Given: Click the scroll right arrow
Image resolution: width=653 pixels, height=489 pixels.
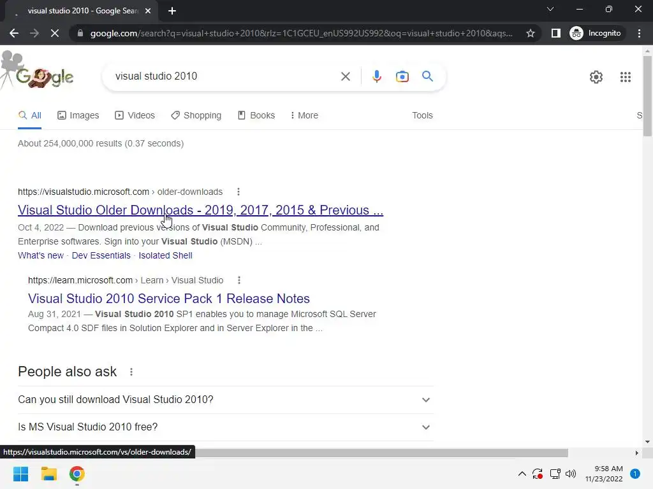Looking at the screenshot, I should click(637, 453).
